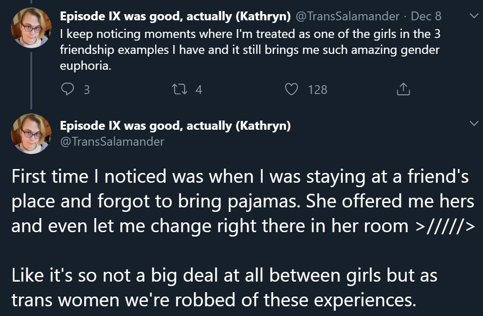Click the paragraph starting "Like it's so not"
483x316 pixels.
224,288
